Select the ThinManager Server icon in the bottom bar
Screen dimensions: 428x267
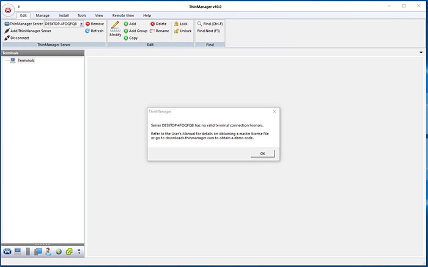(x=7, y=252)
